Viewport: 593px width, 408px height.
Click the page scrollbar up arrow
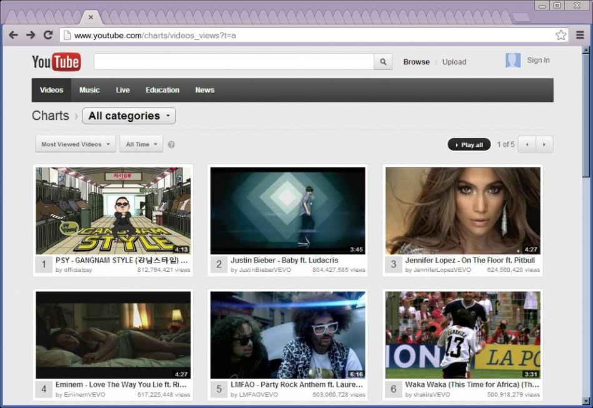click(586, 49)
